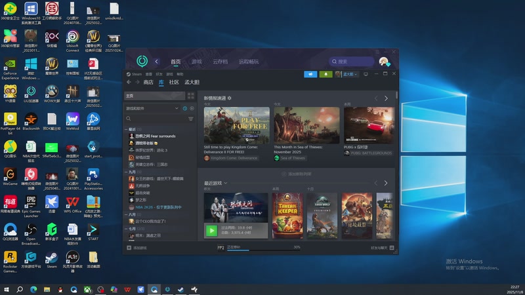The width and height of the screenshot is (525, 295).
Task: Click 添加游戏 add game button
Action: (x=136, y=248)
